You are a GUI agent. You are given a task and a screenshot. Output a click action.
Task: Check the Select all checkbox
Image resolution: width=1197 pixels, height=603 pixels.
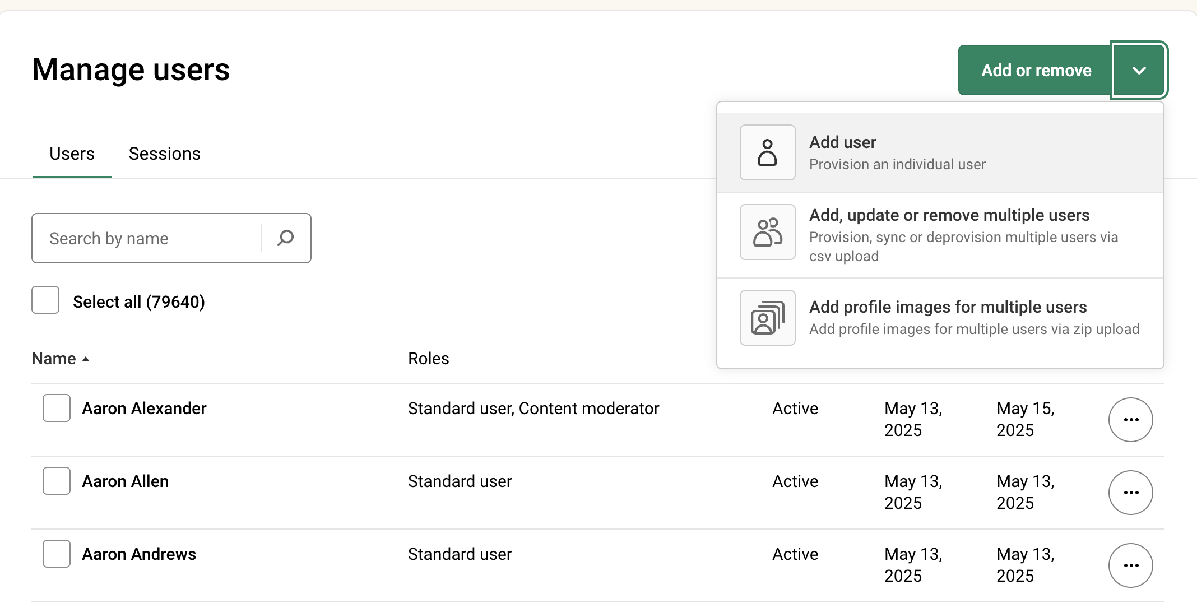45,300
